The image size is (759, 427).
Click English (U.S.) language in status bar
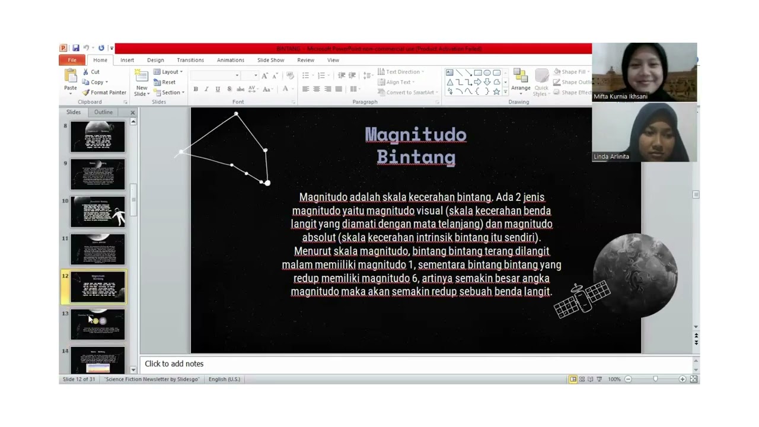tap(224, 379)
